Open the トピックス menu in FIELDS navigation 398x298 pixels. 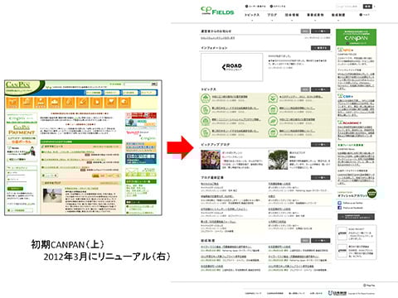(x=252, y=15)
